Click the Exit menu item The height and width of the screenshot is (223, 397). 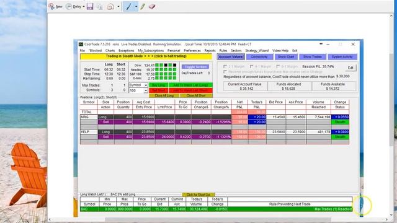[x=295, y=51]
